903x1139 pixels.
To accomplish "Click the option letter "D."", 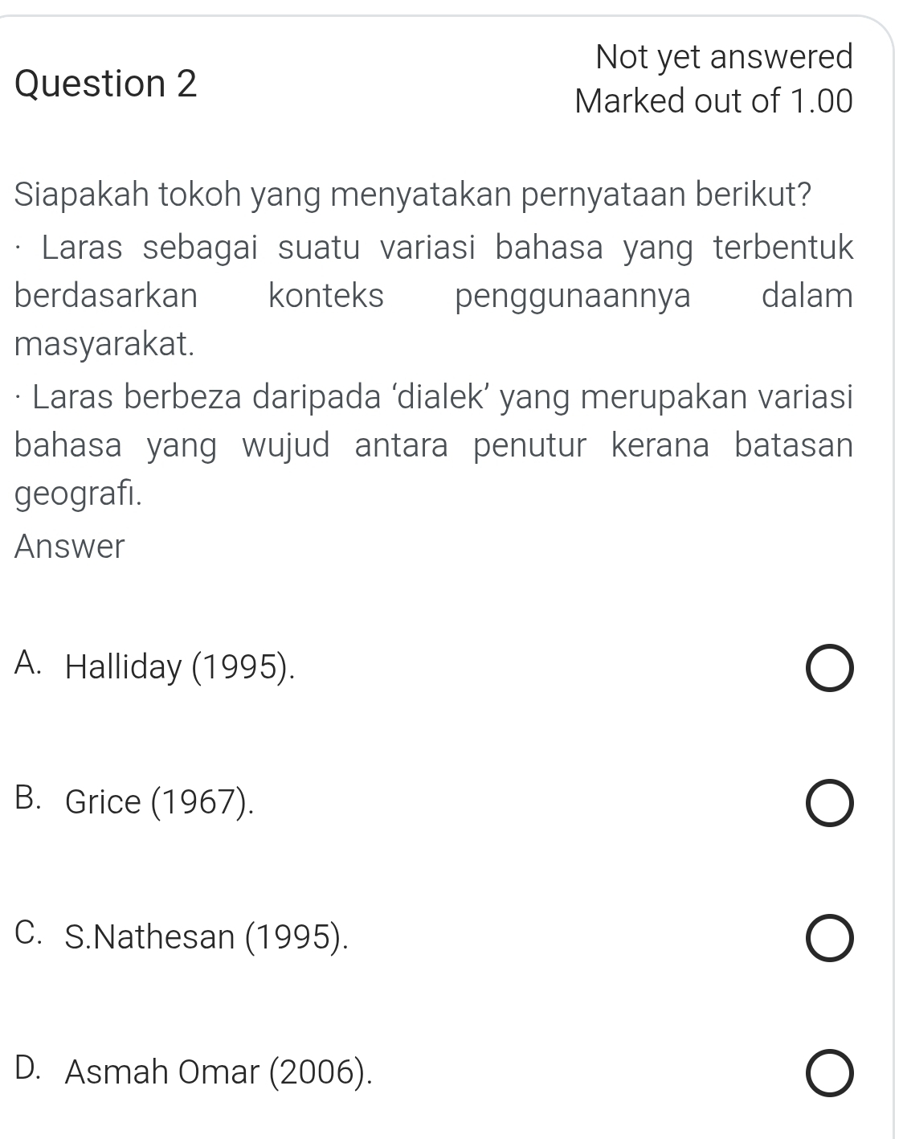I will point(29,1070).
